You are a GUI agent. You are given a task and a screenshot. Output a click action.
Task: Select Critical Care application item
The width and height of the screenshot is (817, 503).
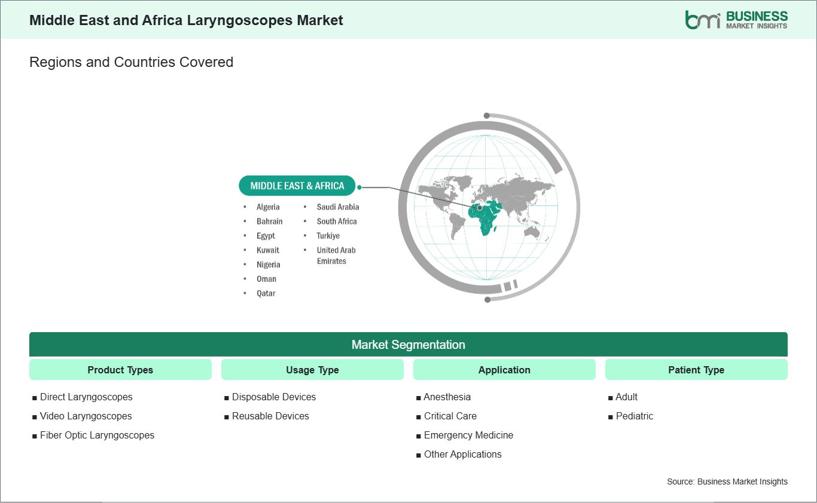450,416
